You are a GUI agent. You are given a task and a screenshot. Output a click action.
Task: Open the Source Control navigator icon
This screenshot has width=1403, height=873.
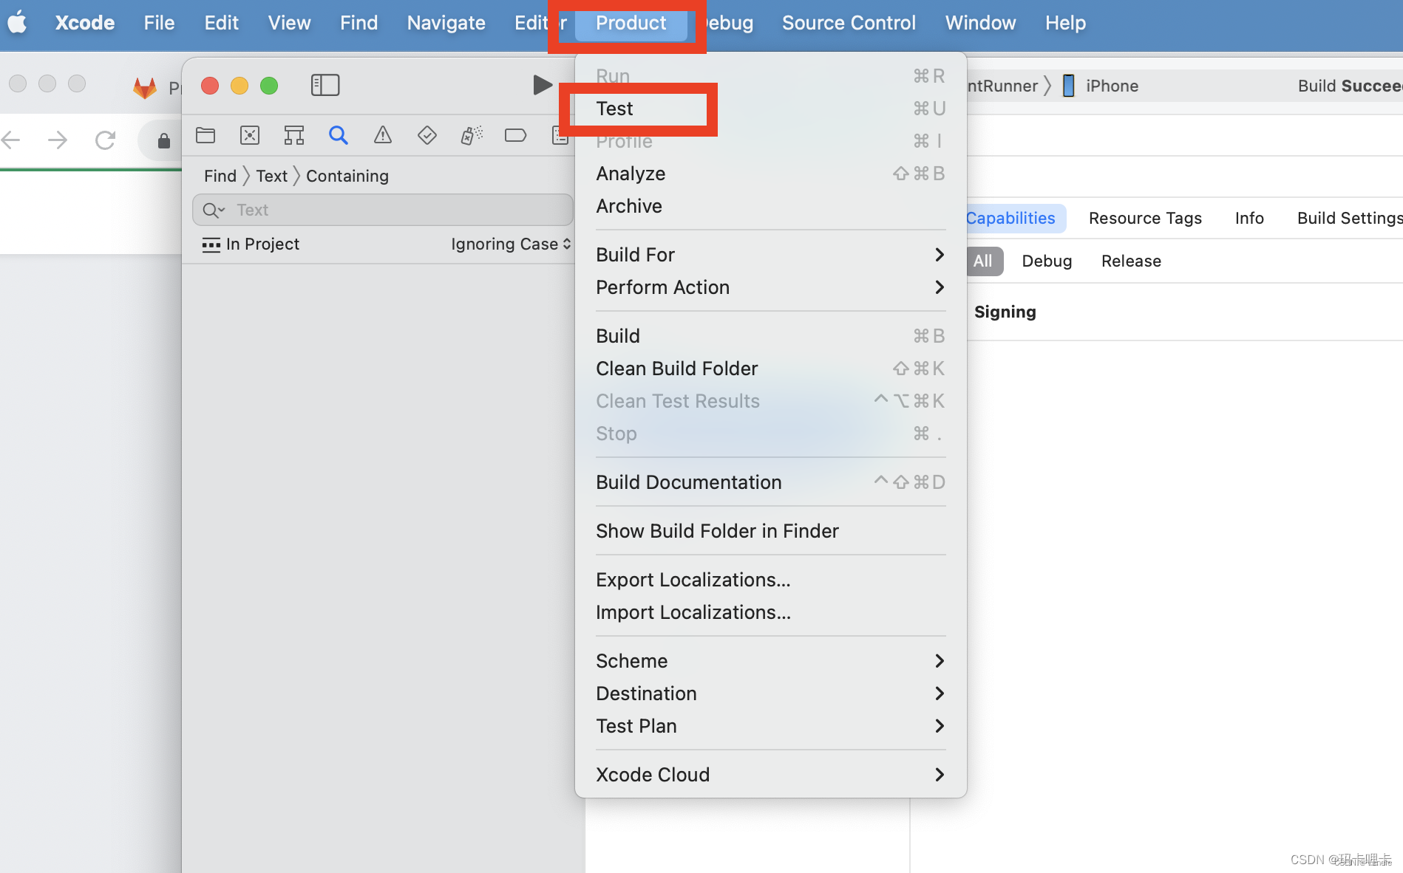250,135
